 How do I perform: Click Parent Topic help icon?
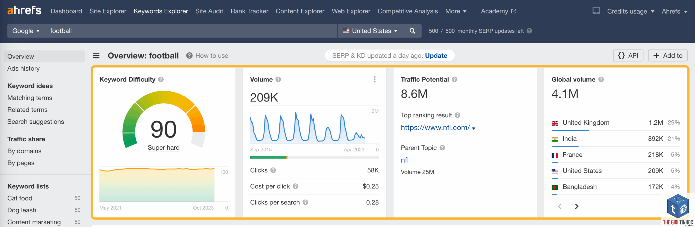click(442, 148)
